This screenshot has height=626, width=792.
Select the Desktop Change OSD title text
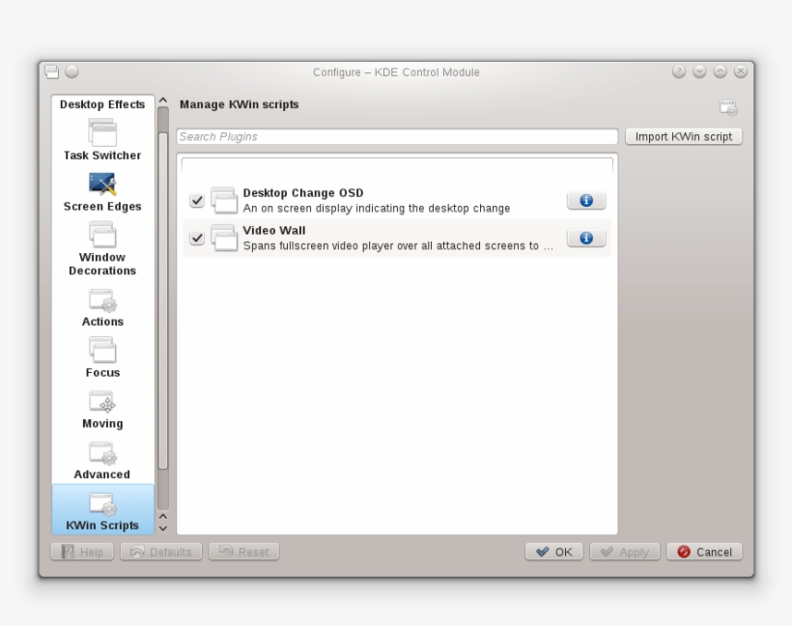point(303,193)
